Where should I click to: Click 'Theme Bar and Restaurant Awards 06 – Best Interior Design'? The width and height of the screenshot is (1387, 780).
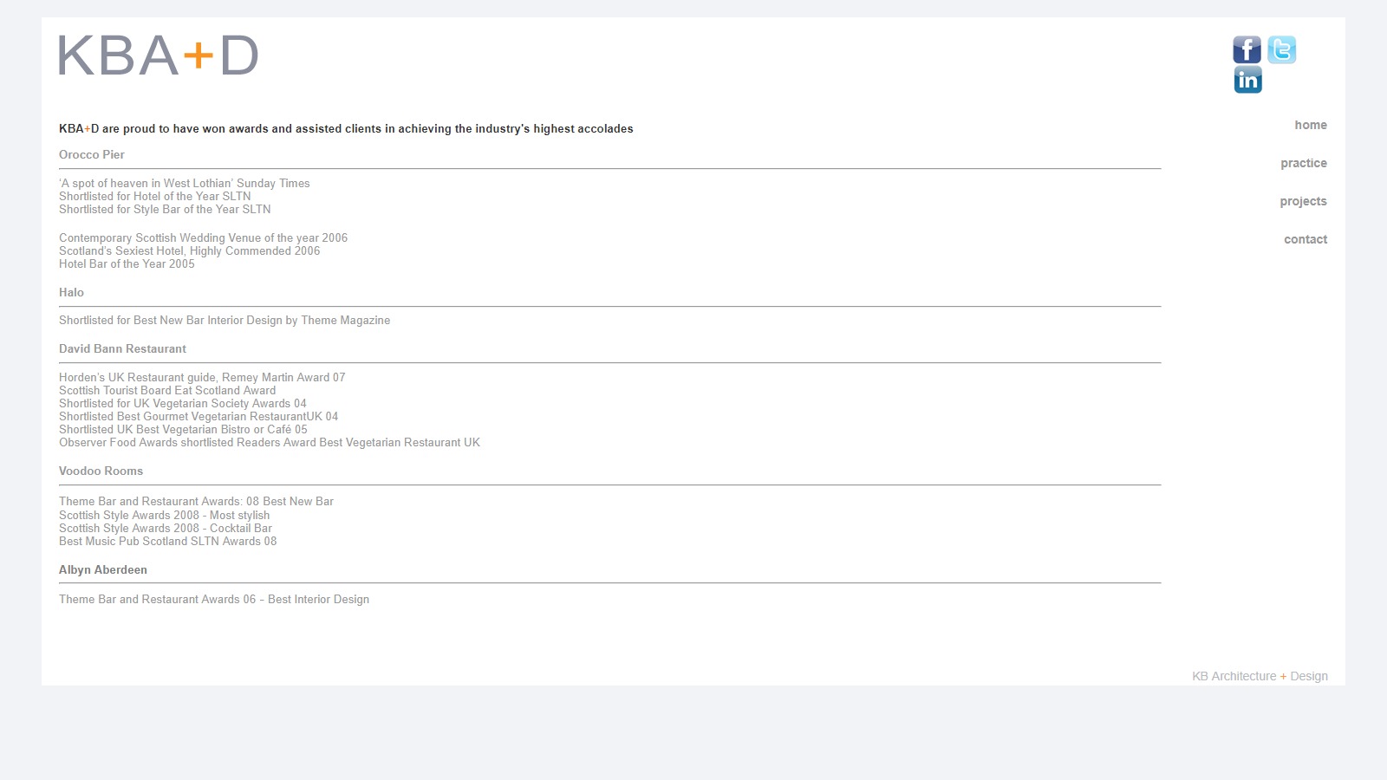pyautogui.click(x=214, y=599)
